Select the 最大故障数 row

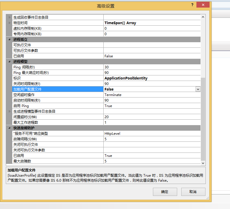tap(106, 161)
